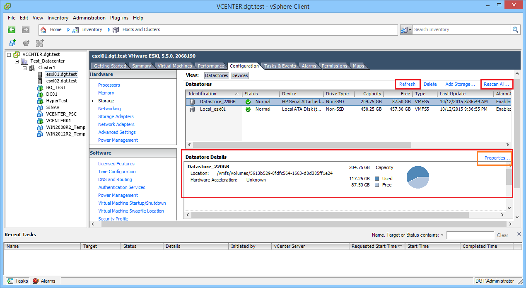Click the Cluster1 cluster icon
This screenshot has height=288, width=526.
(x=32, y=68)
